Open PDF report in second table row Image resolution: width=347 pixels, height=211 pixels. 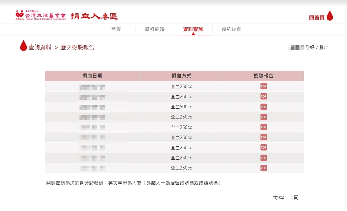click(x=263, y=97)
